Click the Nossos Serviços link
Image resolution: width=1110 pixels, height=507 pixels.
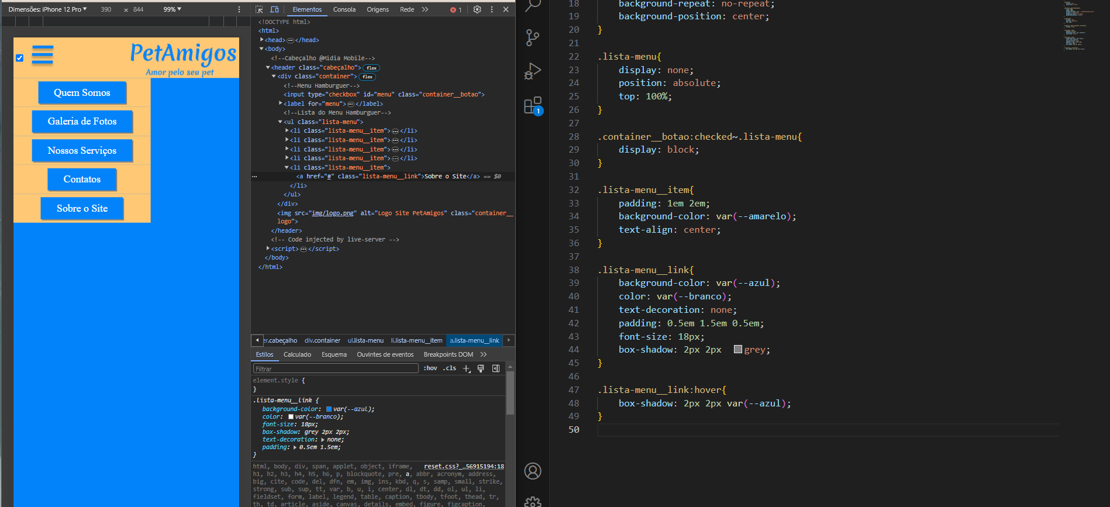(x=82, y=150)
